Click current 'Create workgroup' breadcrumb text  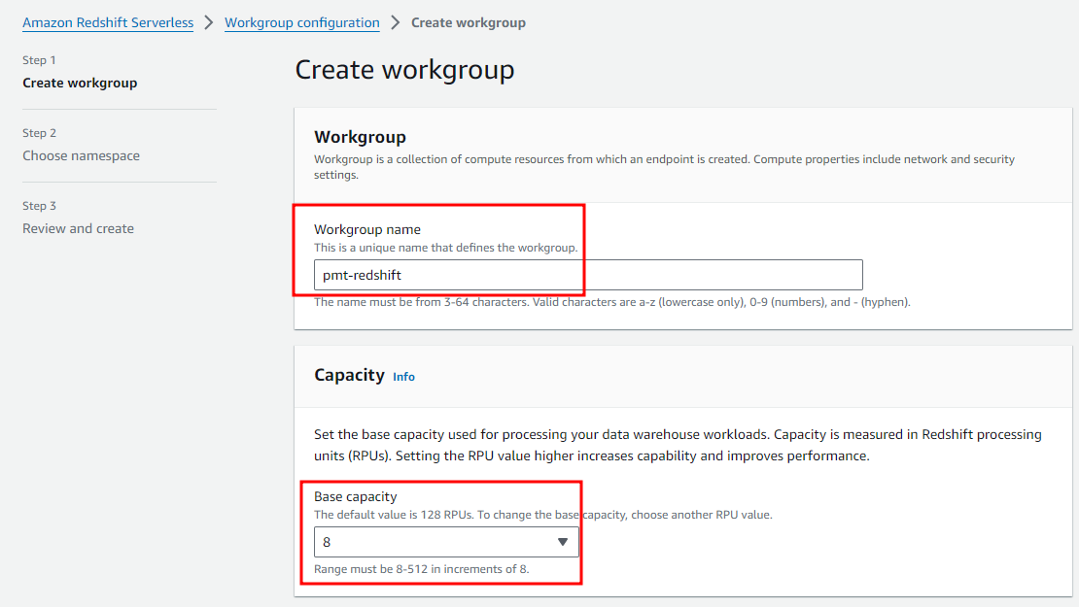tap(469, 22)
